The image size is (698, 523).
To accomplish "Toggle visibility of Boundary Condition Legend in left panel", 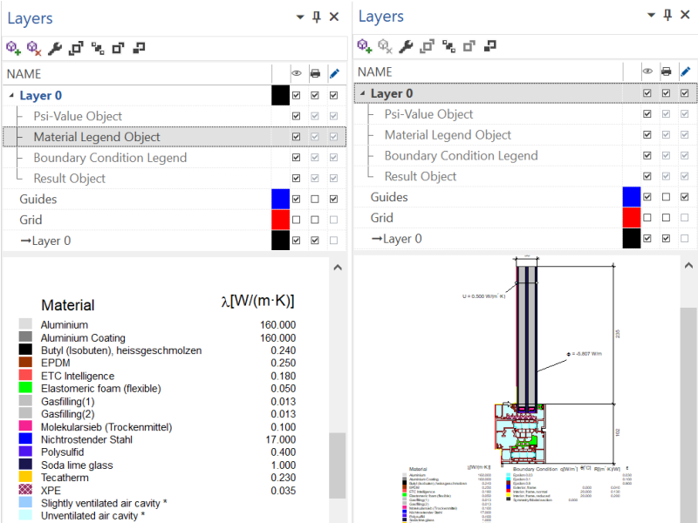I will 296,158.
